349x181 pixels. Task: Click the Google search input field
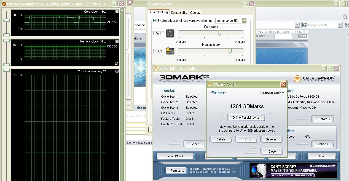click(322, 25)
